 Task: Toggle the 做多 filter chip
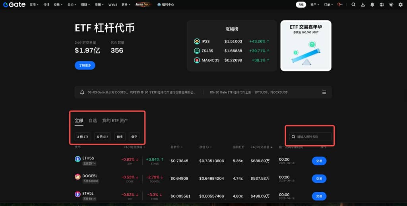(x=120, y=137)
